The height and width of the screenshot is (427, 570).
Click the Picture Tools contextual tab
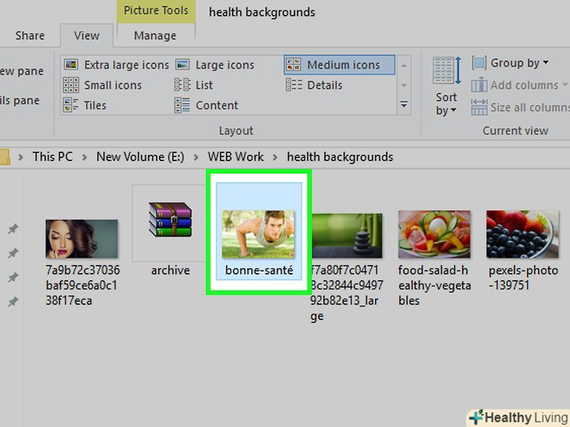pos(156,10)
